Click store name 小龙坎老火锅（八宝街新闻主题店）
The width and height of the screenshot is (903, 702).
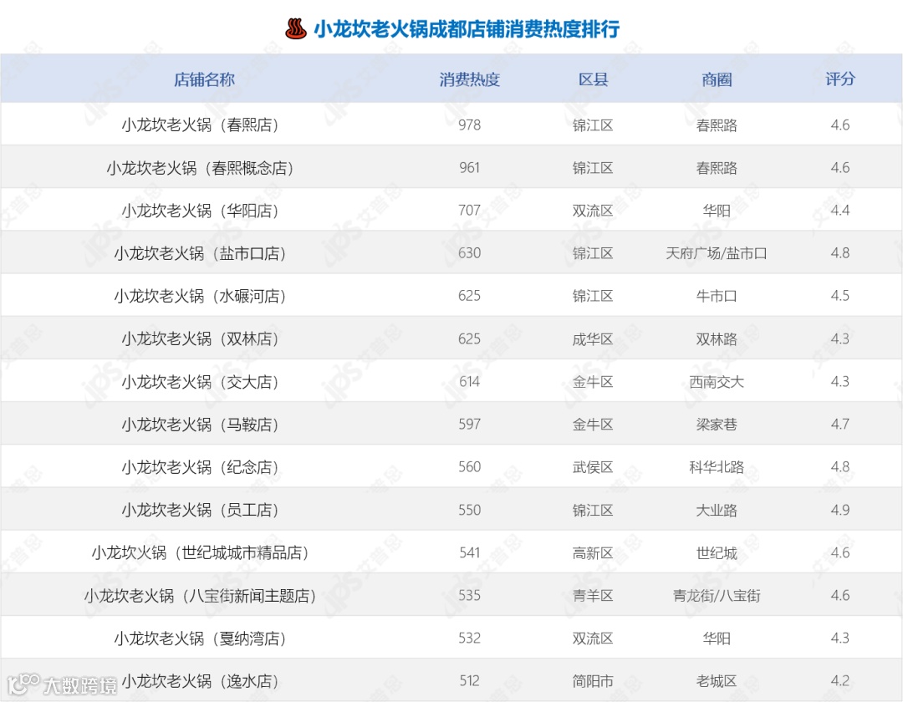coord(200,596)
